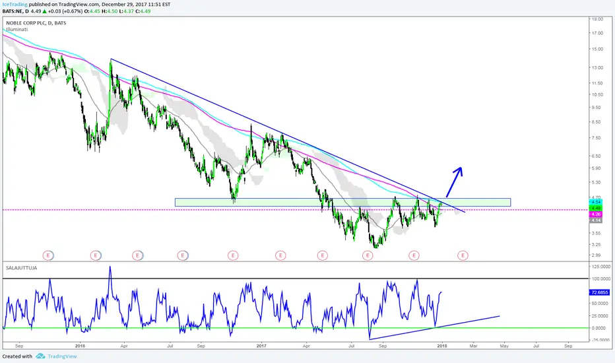
Task: Select the 'Illuminati' indicator label
Action: 17,30
